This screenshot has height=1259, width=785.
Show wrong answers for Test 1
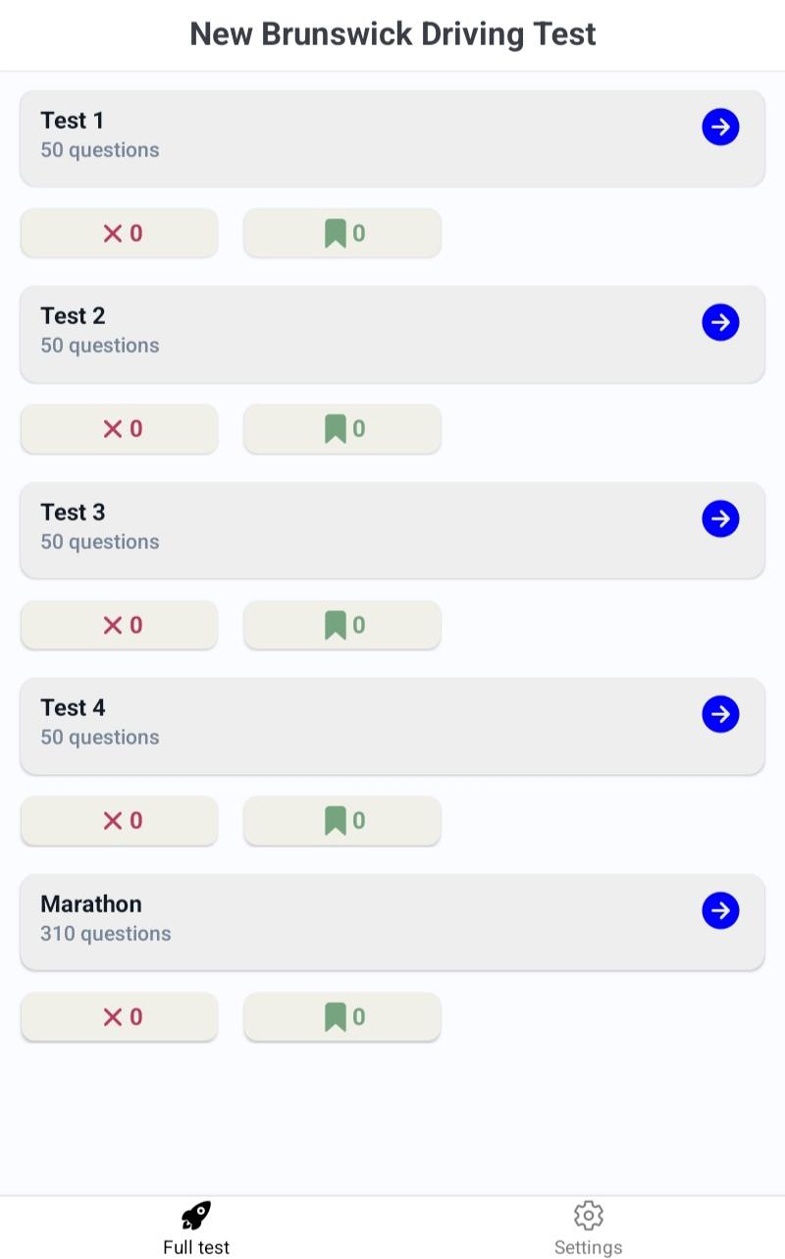coord(120,233)
